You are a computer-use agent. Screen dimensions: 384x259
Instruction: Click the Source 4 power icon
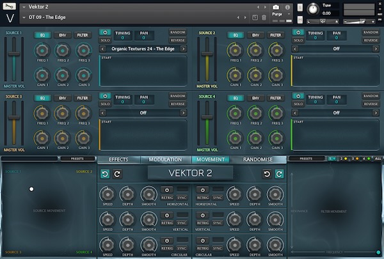tap(298, 95)
